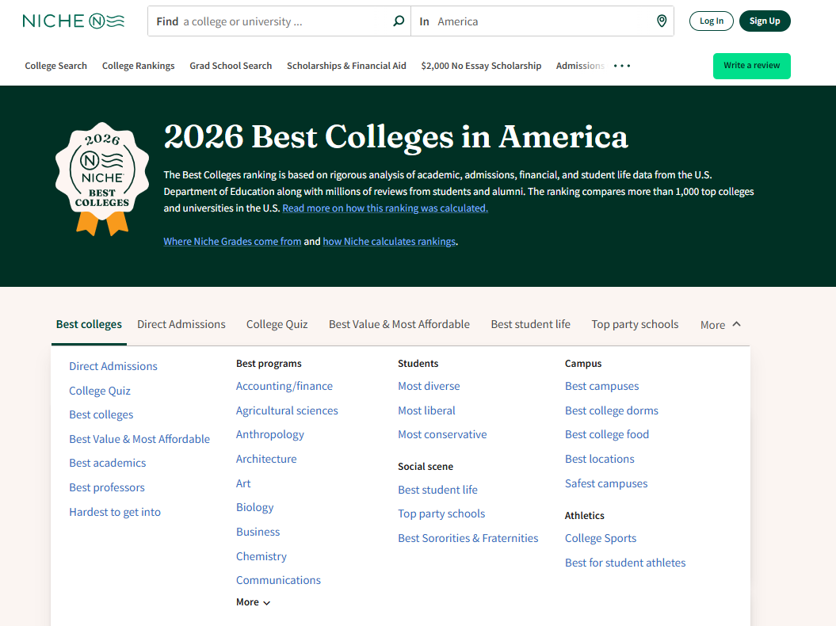Open the three-dot navigation overflow menu
Image resolution: width=836 pixels, height=626 pixels.
point(622,66)
